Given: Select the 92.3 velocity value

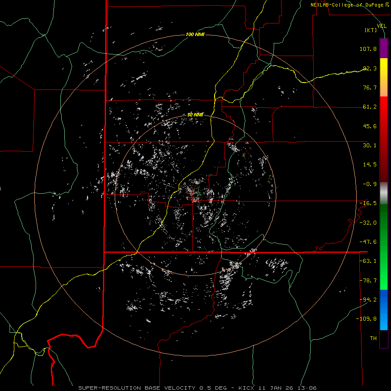Looking at the screenshot, I should [x=370, y=68].
